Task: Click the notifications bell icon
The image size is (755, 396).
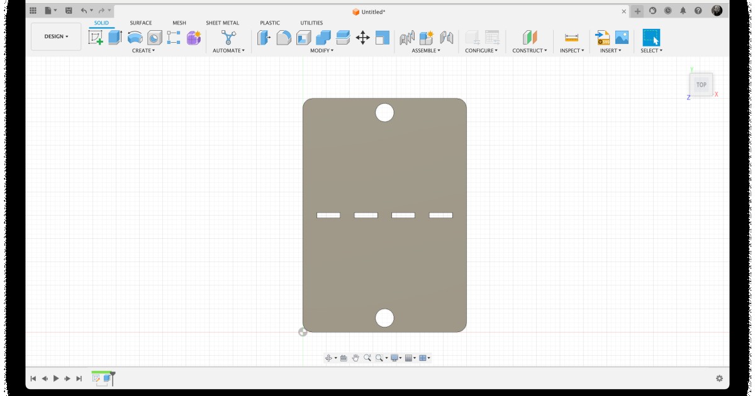Action: (x=683, y=11)
